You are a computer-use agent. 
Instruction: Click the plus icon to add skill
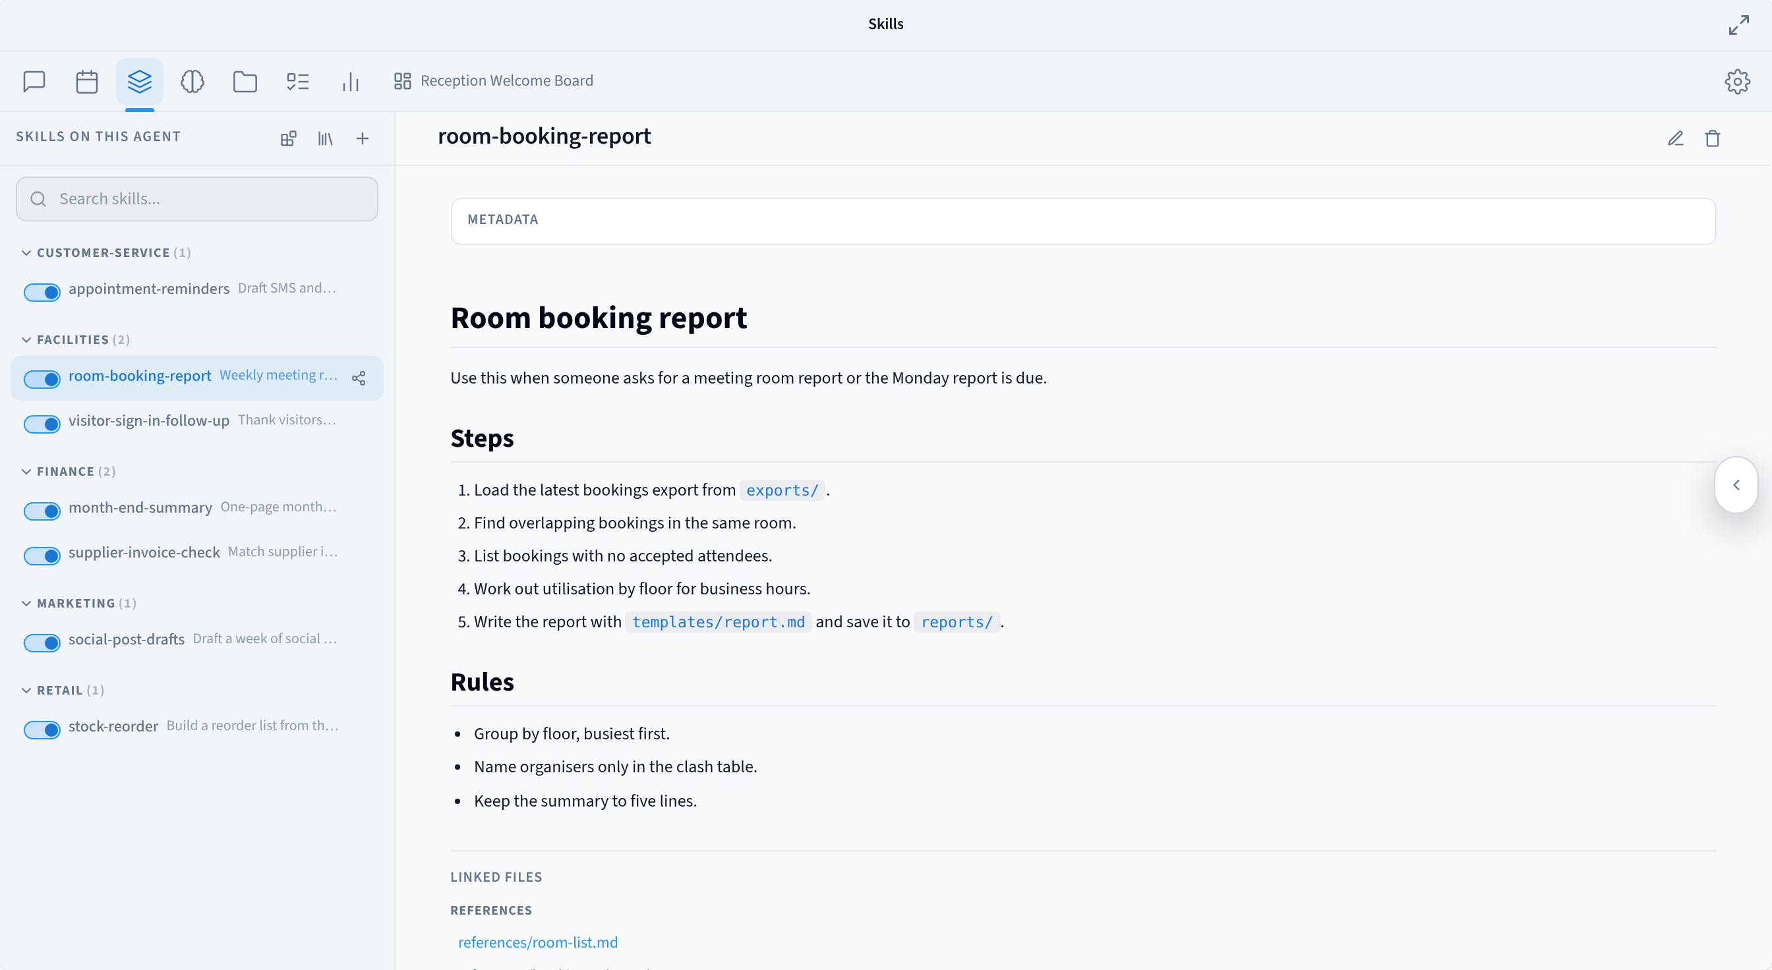pyautogui.click(x=363, y=138)
